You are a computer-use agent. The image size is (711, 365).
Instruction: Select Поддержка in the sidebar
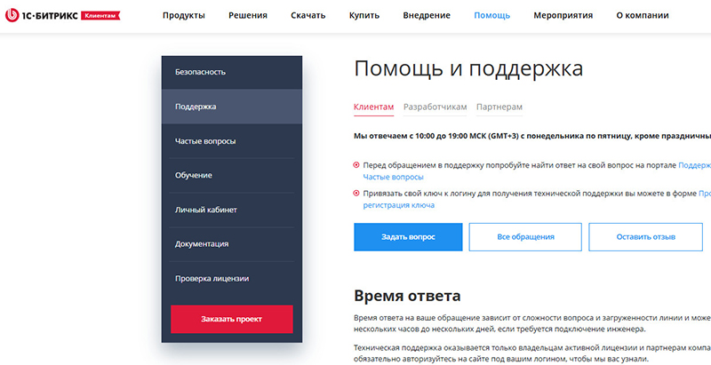232,107
